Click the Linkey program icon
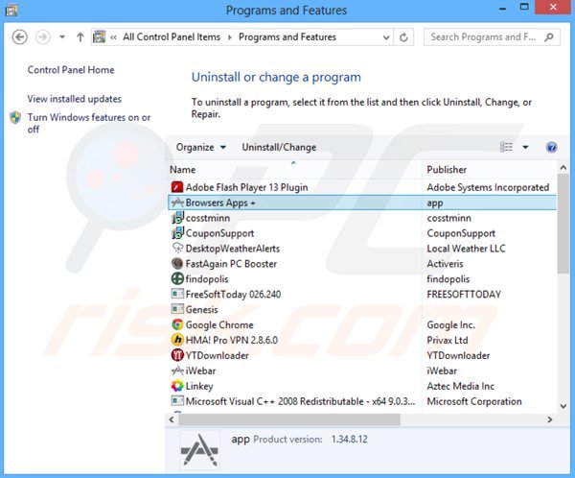This screenshot has width=575, height=478. point(177,386)
